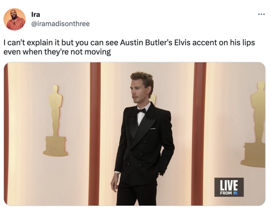Click the word LIVE in watermark
The height and width of the screenshot is (210, 271).
(x=229, y=185)
